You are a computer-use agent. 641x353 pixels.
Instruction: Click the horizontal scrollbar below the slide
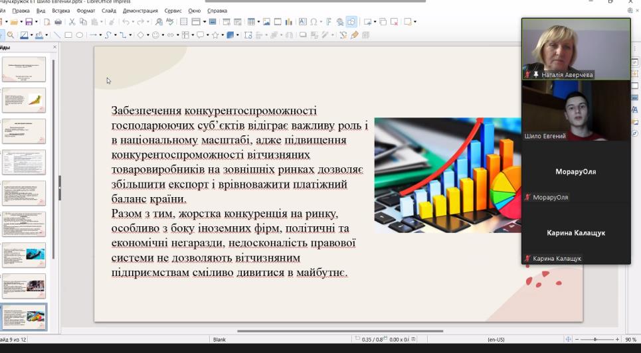[340, 331]
